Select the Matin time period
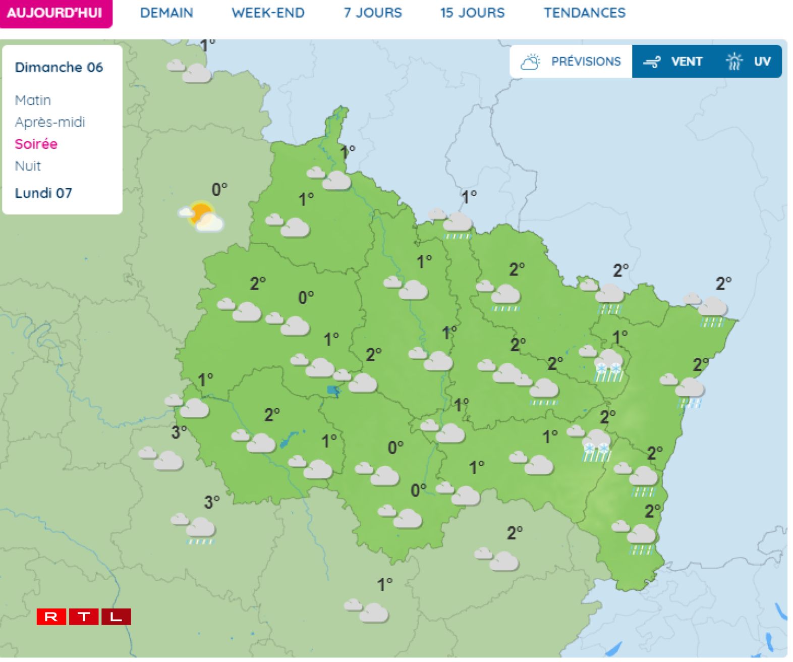This screenshot has width=793, height=662. tap(33, 100)
